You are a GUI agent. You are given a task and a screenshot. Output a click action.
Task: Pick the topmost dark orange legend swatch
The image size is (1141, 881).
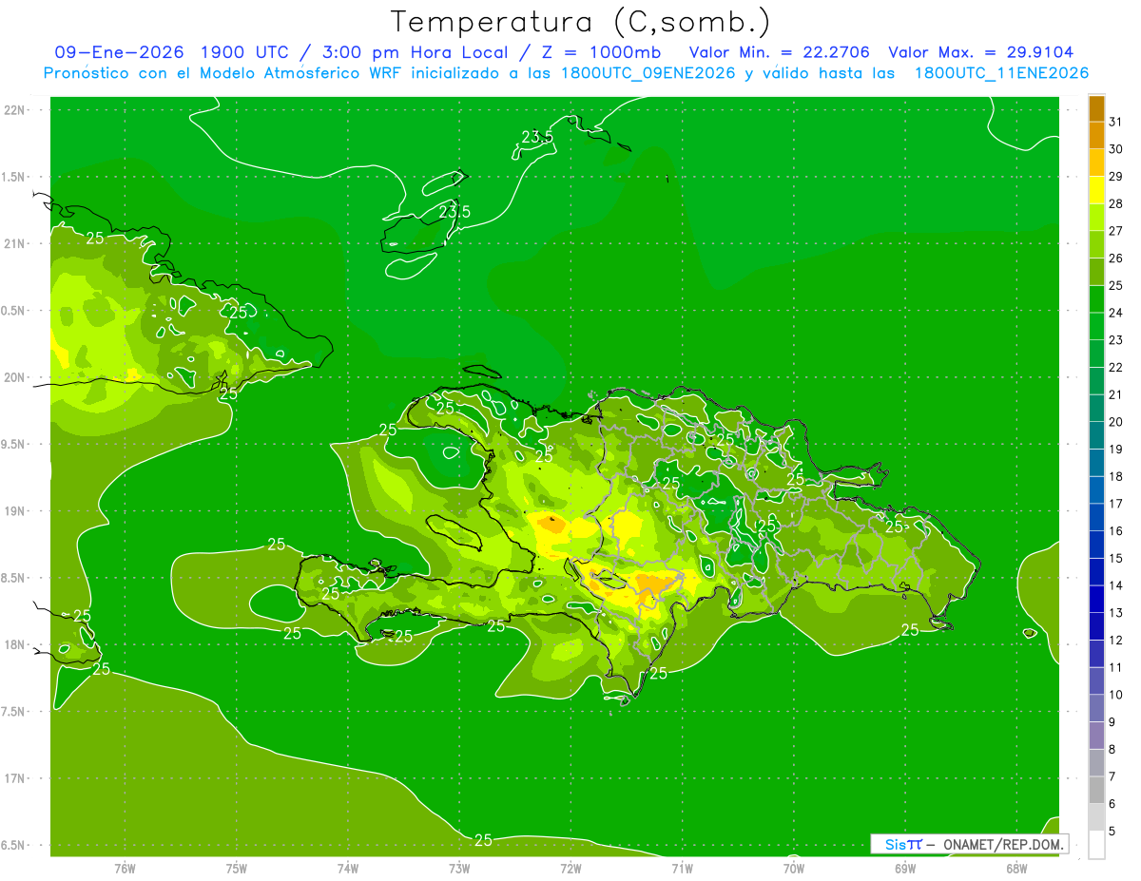(1096, 109)
